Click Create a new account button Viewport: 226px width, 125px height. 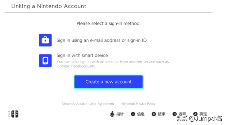pos(108,82)
